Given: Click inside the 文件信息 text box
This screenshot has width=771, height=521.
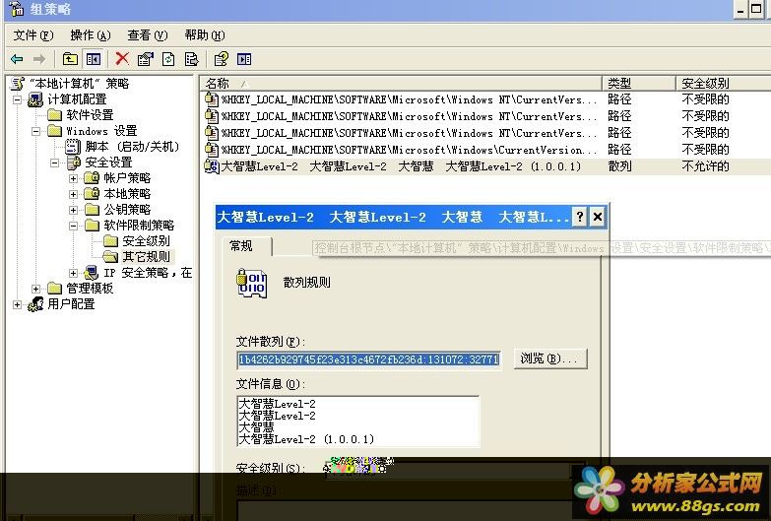Looking at the screenshot, I should pyautogui.click(x=358, y=422).
